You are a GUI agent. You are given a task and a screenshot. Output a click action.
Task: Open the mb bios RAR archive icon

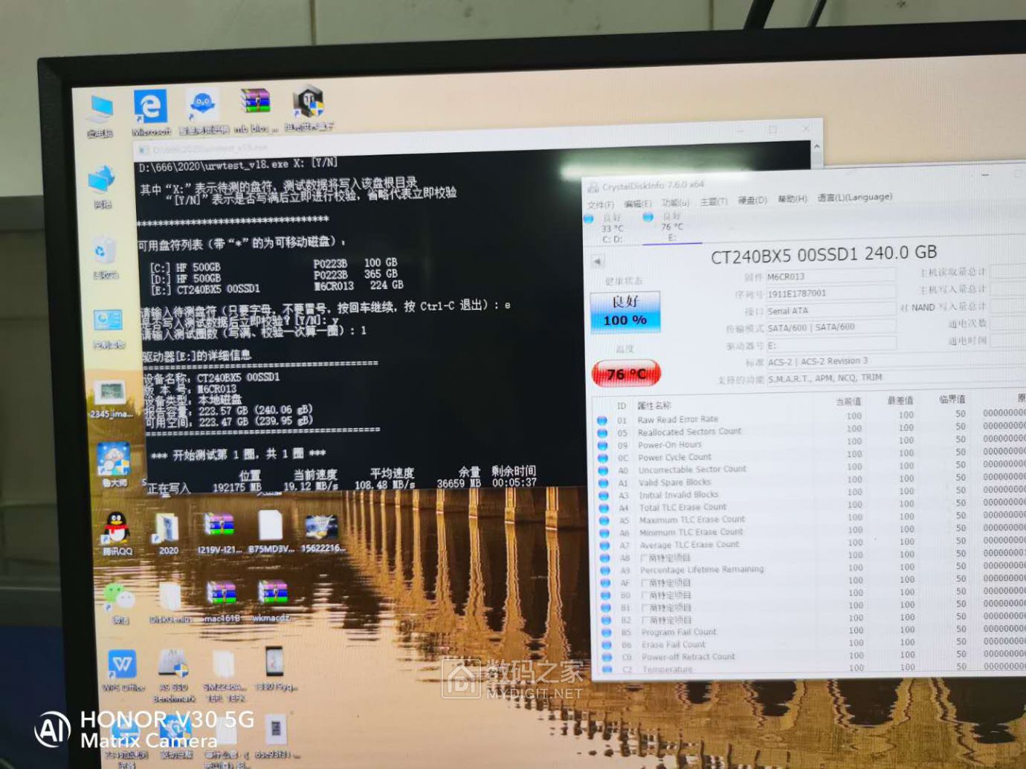tap(255, 109)
